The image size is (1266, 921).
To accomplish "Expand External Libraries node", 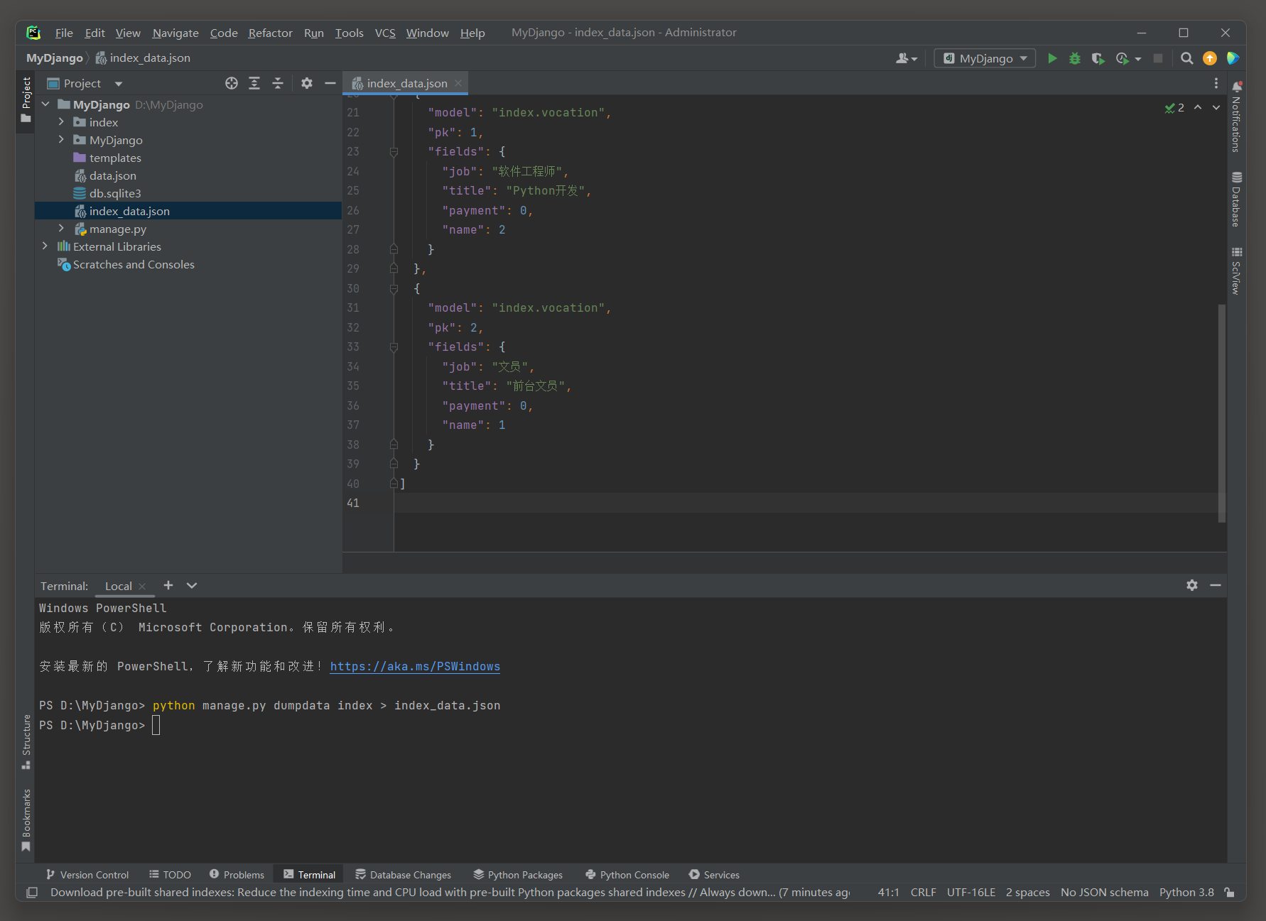I will [x=45, y=246].
